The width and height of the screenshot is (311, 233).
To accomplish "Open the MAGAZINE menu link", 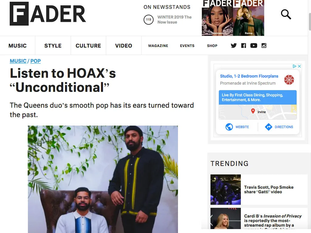I will tap(158, 46).
